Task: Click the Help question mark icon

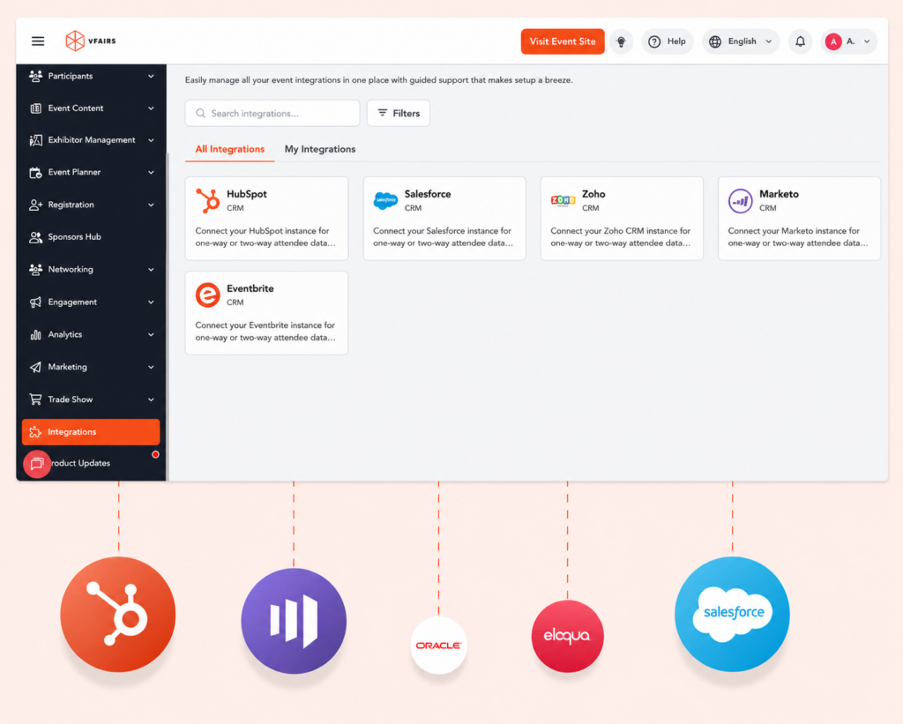Action: click(654, 41)
